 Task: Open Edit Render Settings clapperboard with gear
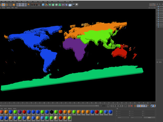39,5
